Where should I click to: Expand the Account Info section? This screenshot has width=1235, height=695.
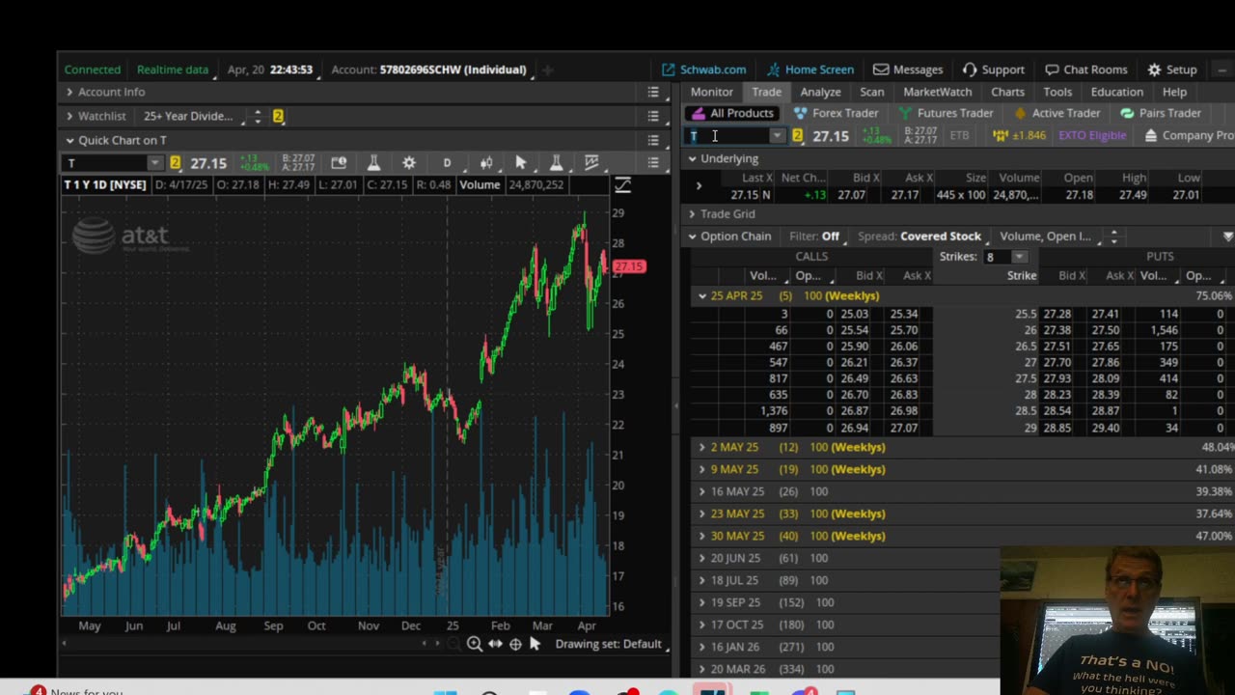[x=69, y=92]
